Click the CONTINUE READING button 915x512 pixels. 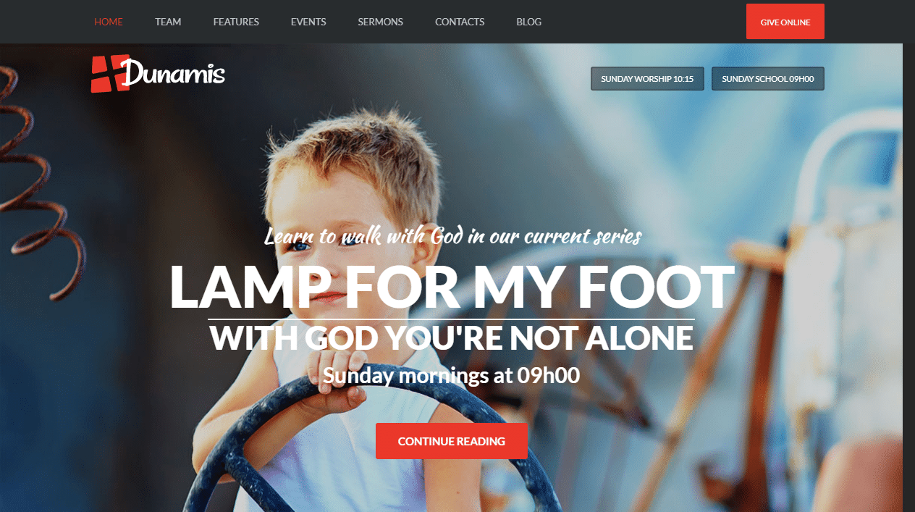[452, 441]
